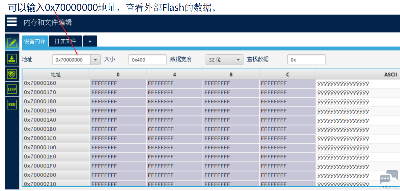The height and width of the screenshot is (191, 400).
Task: Add a new tab with plus button
Action: point(90,41)
